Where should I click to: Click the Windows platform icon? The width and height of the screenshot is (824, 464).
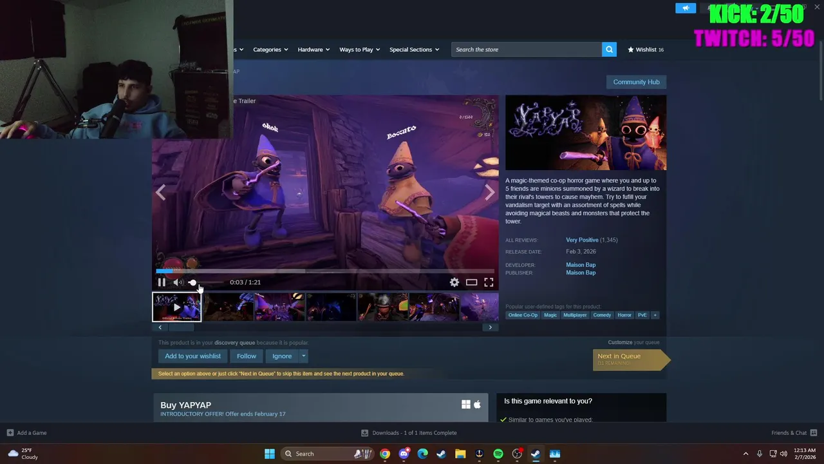tap(465, 404)
